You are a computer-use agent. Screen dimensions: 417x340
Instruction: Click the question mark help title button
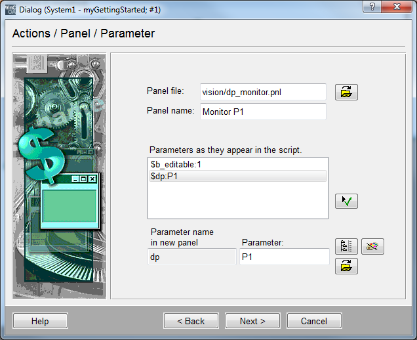pos(372,8)
